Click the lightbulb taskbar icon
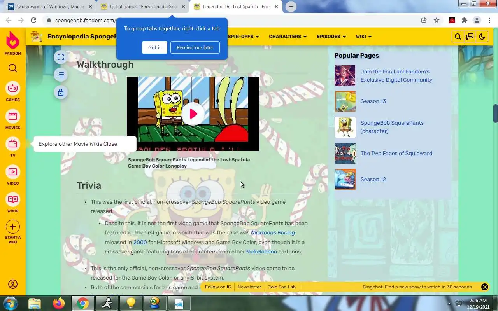This screenshot has height=311, width=498. point(131,303)
